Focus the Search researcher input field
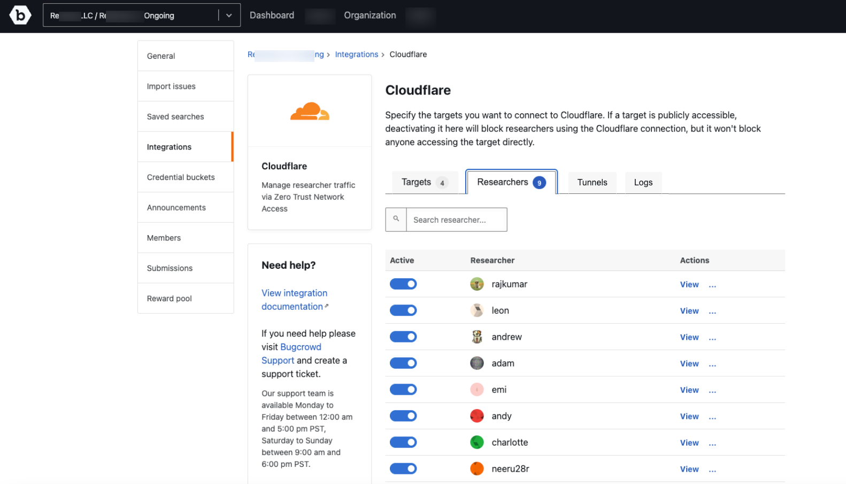This screenshot has width=846, height=484. click(457, 220)
